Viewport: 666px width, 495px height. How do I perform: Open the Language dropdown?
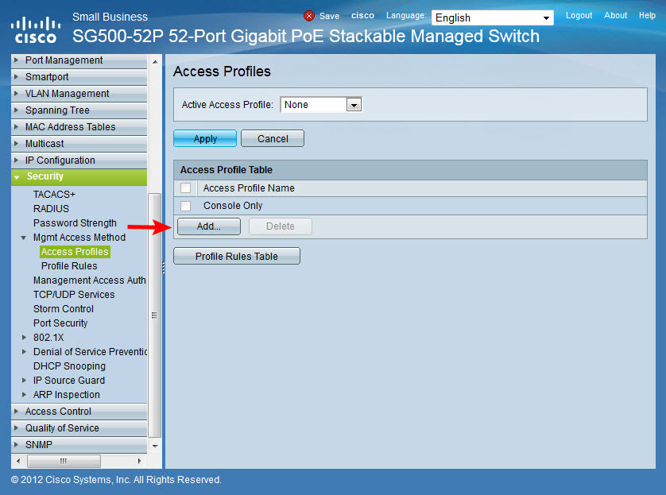492,17
